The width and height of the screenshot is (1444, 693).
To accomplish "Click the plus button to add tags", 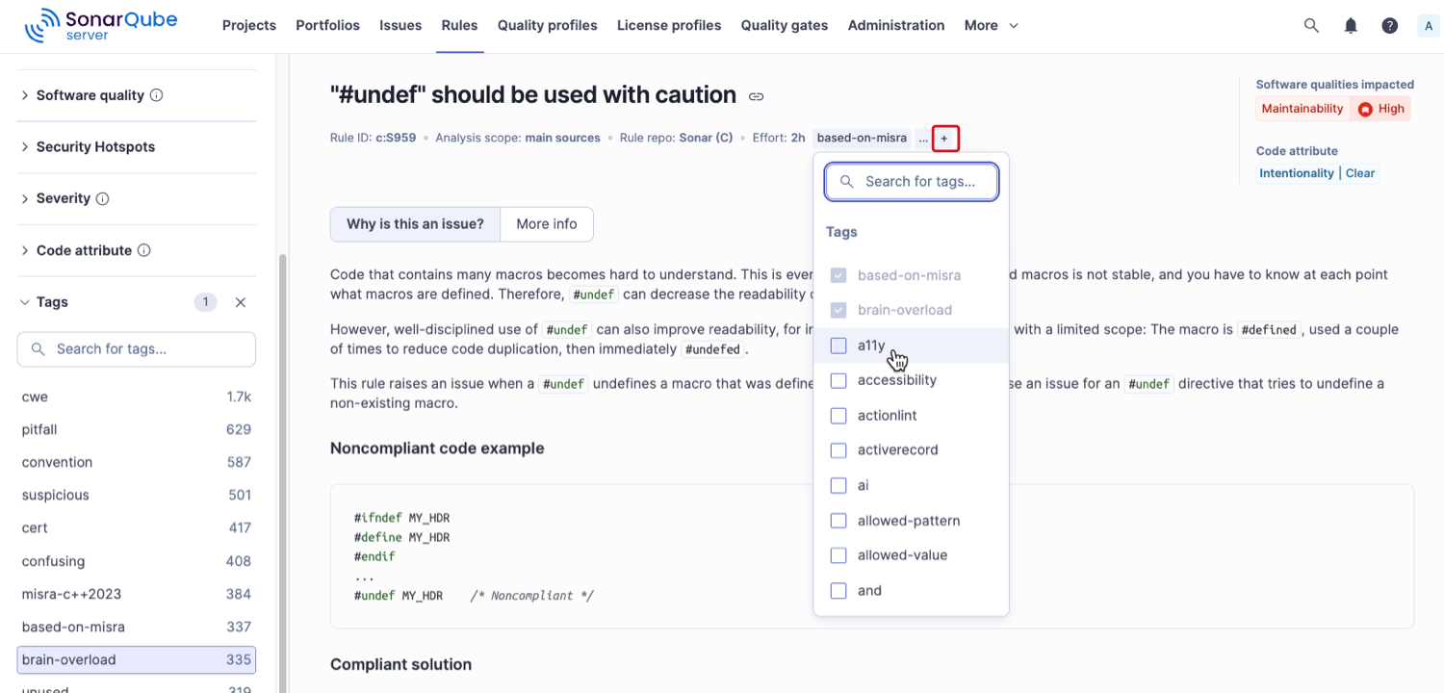I will pos(944,139).
